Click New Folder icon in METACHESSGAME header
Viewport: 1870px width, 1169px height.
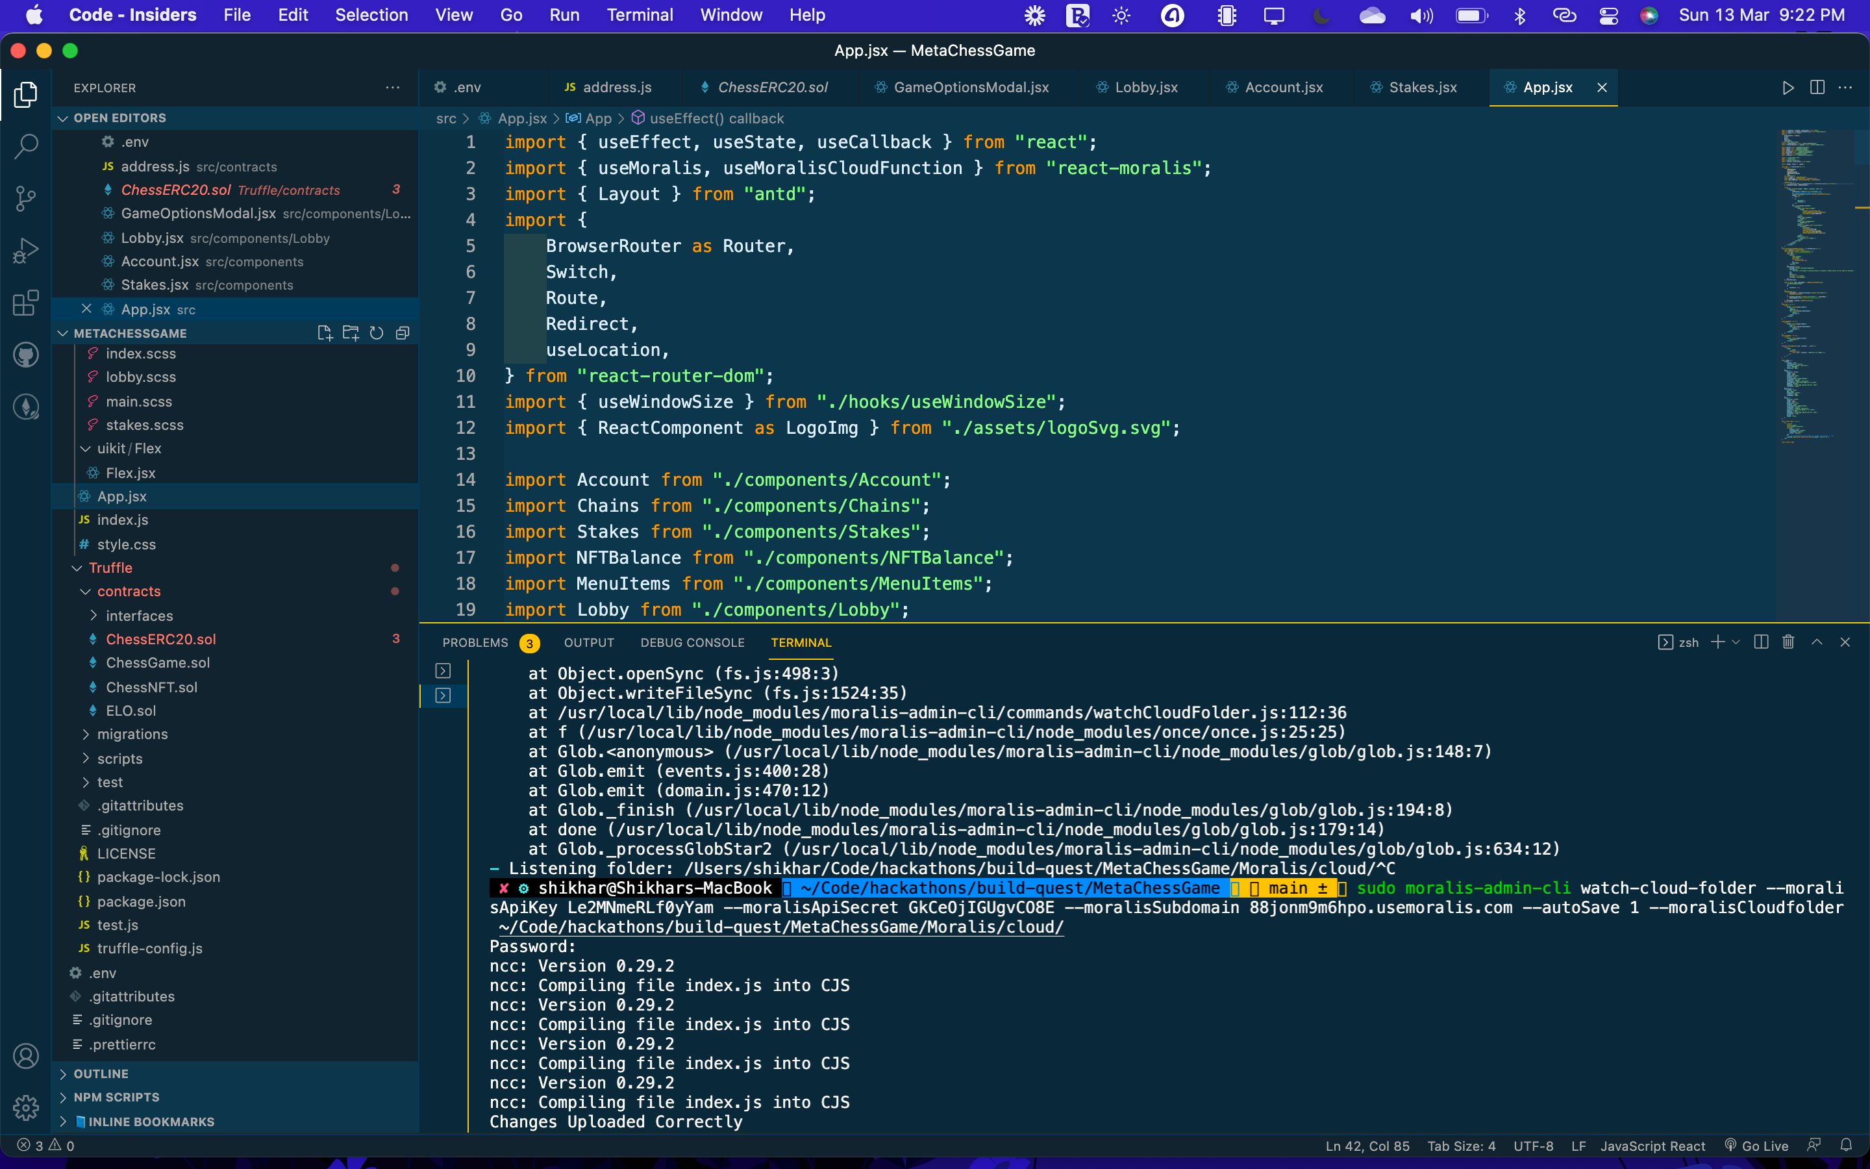point(351,333)
